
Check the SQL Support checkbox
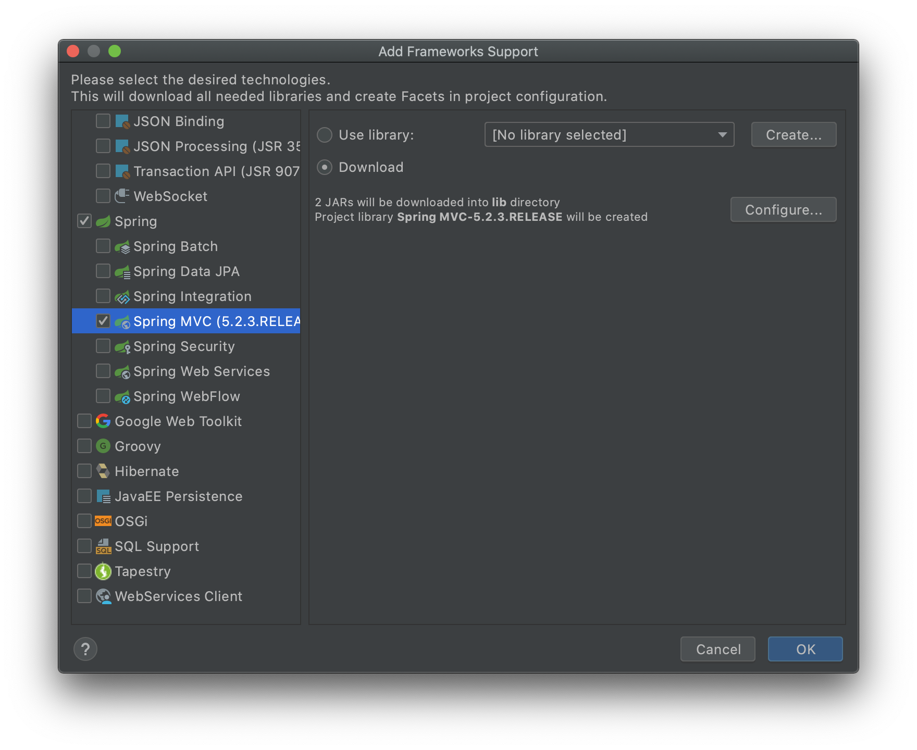click(x=84, y=546)
